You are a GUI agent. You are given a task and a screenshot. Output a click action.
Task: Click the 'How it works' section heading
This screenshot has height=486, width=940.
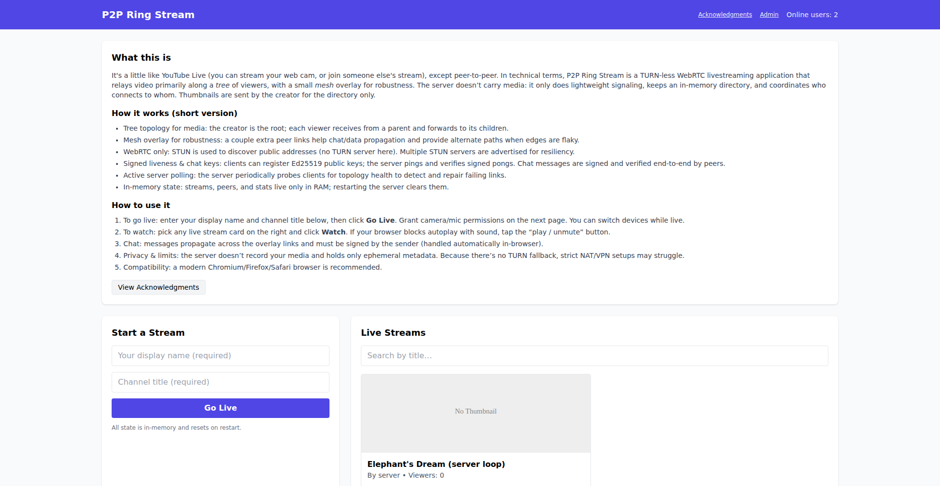point(174,113)
